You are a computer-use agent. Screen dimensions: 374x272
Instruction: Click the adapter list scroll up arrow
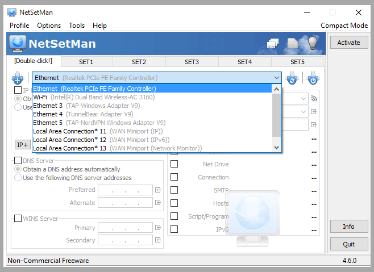tap(276, 89)
